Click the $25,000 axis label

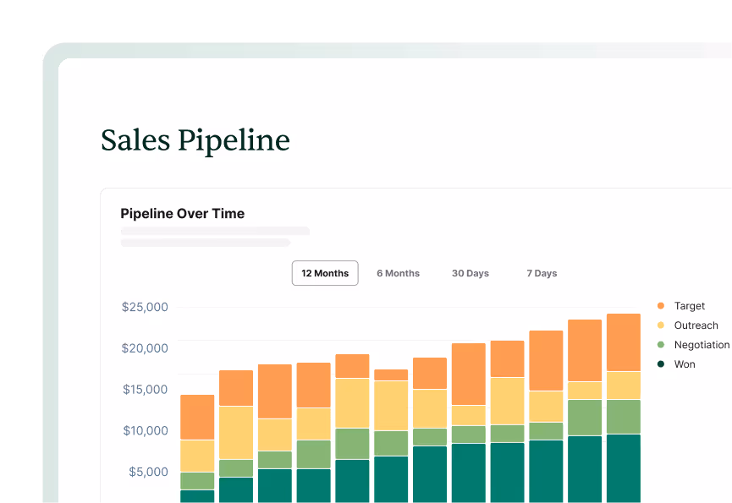tap(145, 307)
